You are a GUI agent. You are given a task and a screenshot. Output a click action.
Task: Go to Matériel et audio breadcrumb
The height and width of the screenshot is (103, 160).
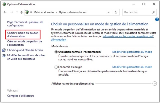44,12
